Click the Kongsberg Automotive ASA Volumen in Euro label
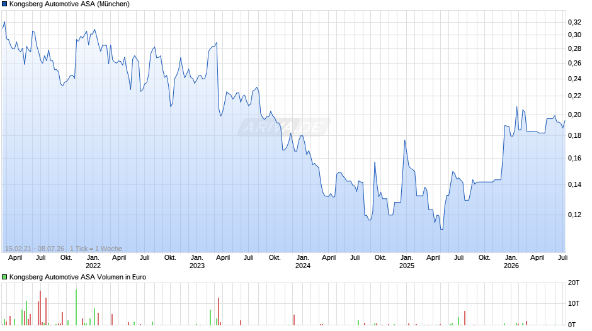This screenshot has height=331, width=592. pos(77,277)
